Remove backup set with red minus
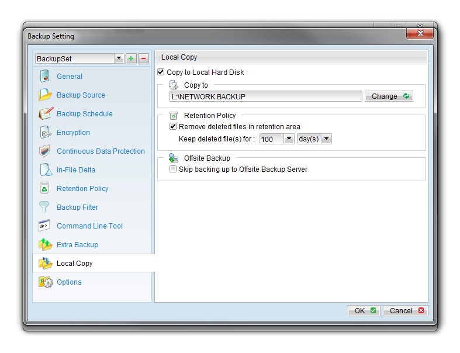 click(143, 58)
